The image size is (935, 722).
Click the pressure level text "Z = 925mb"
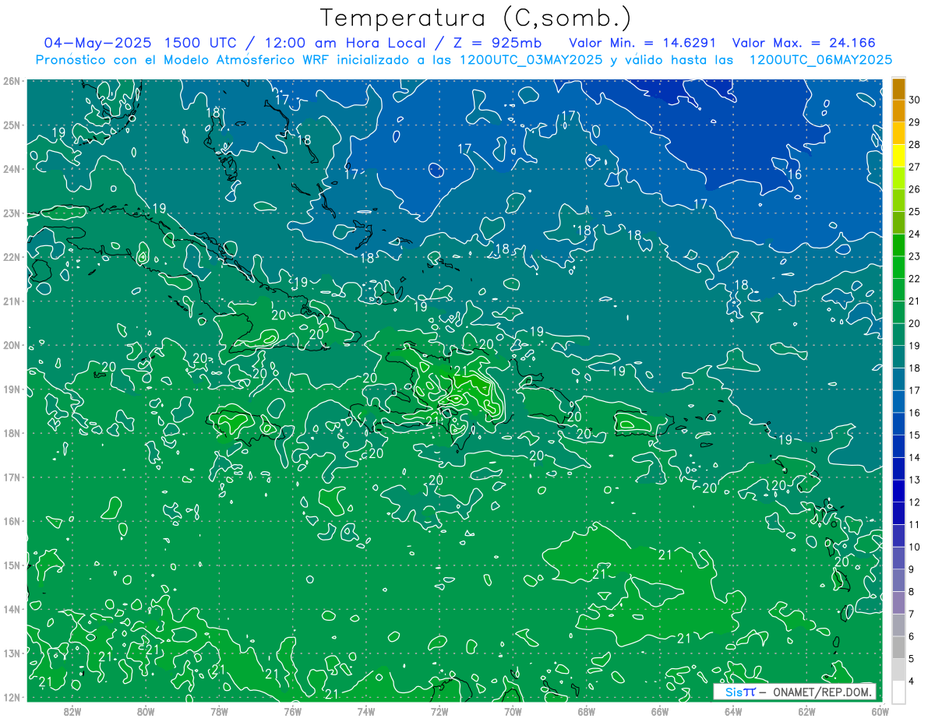(x=495, y=43)
